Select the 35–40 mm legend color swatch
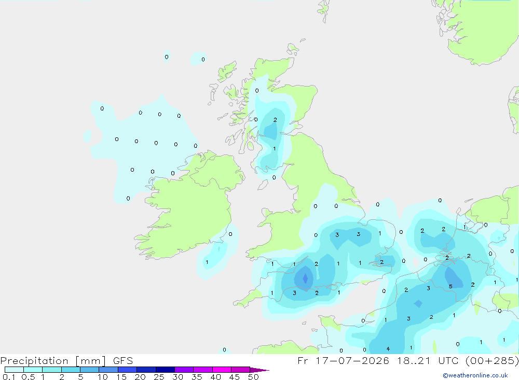Screen dimensions: 519x380 point(202,370)
